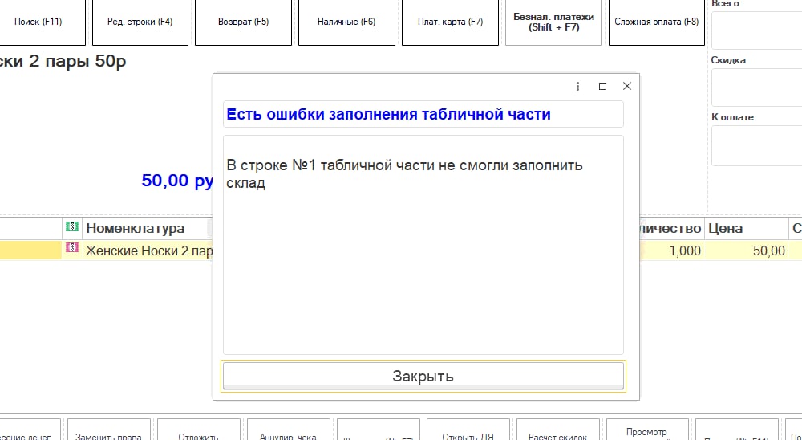Pay with Наличные (F6) cash
Image resolution: width=802 pixels, height=440 pixels.
click(x=346, y=22)
